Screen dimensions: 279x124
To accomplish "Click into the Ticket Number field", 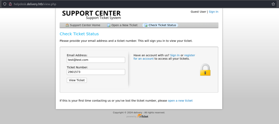I will 96,72.
